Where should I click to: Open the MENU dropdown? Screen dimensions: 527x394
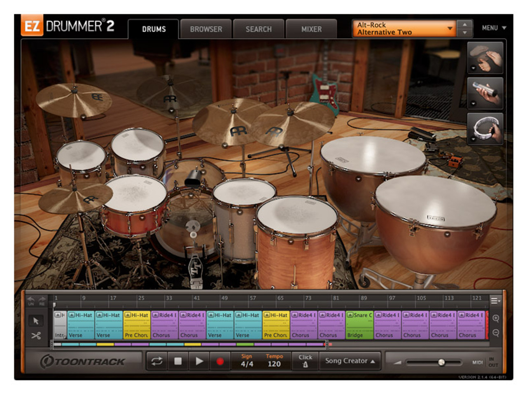click(494, 28)
